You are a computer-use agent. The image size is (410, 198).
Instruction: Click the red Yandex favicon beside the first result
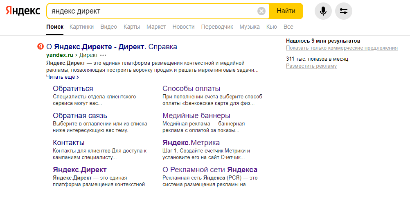[40, 47]
